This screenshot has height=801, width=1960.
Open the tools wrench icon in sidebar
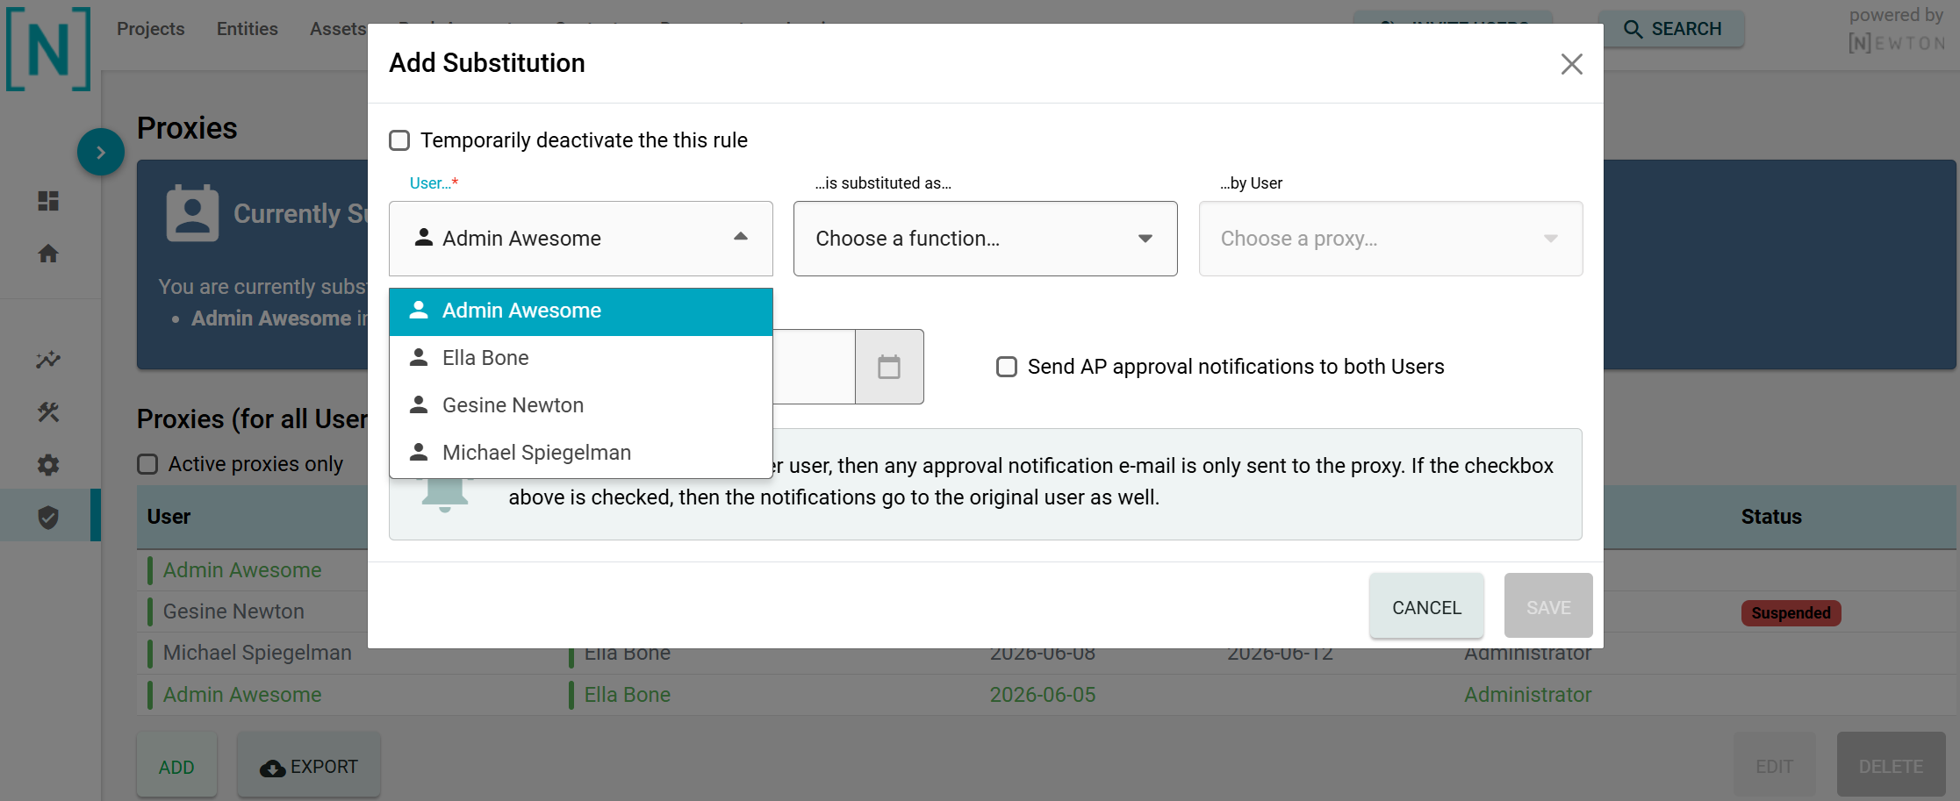click(x=48, y=412)
